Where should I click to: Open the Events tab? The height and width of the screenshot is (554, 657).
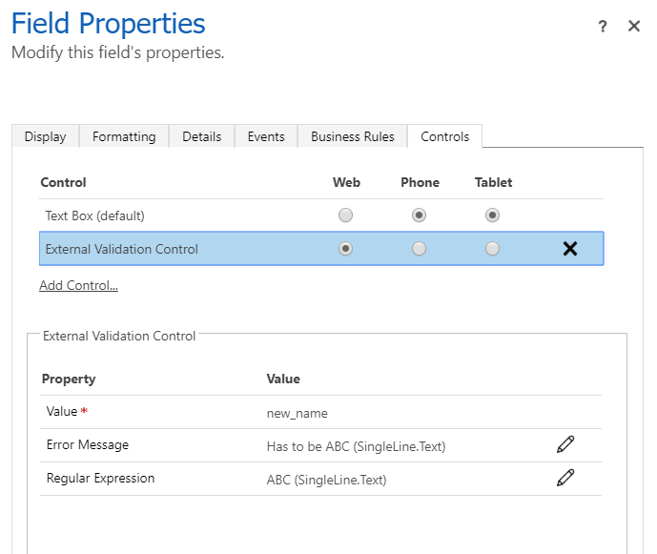[x=266, y=136]
